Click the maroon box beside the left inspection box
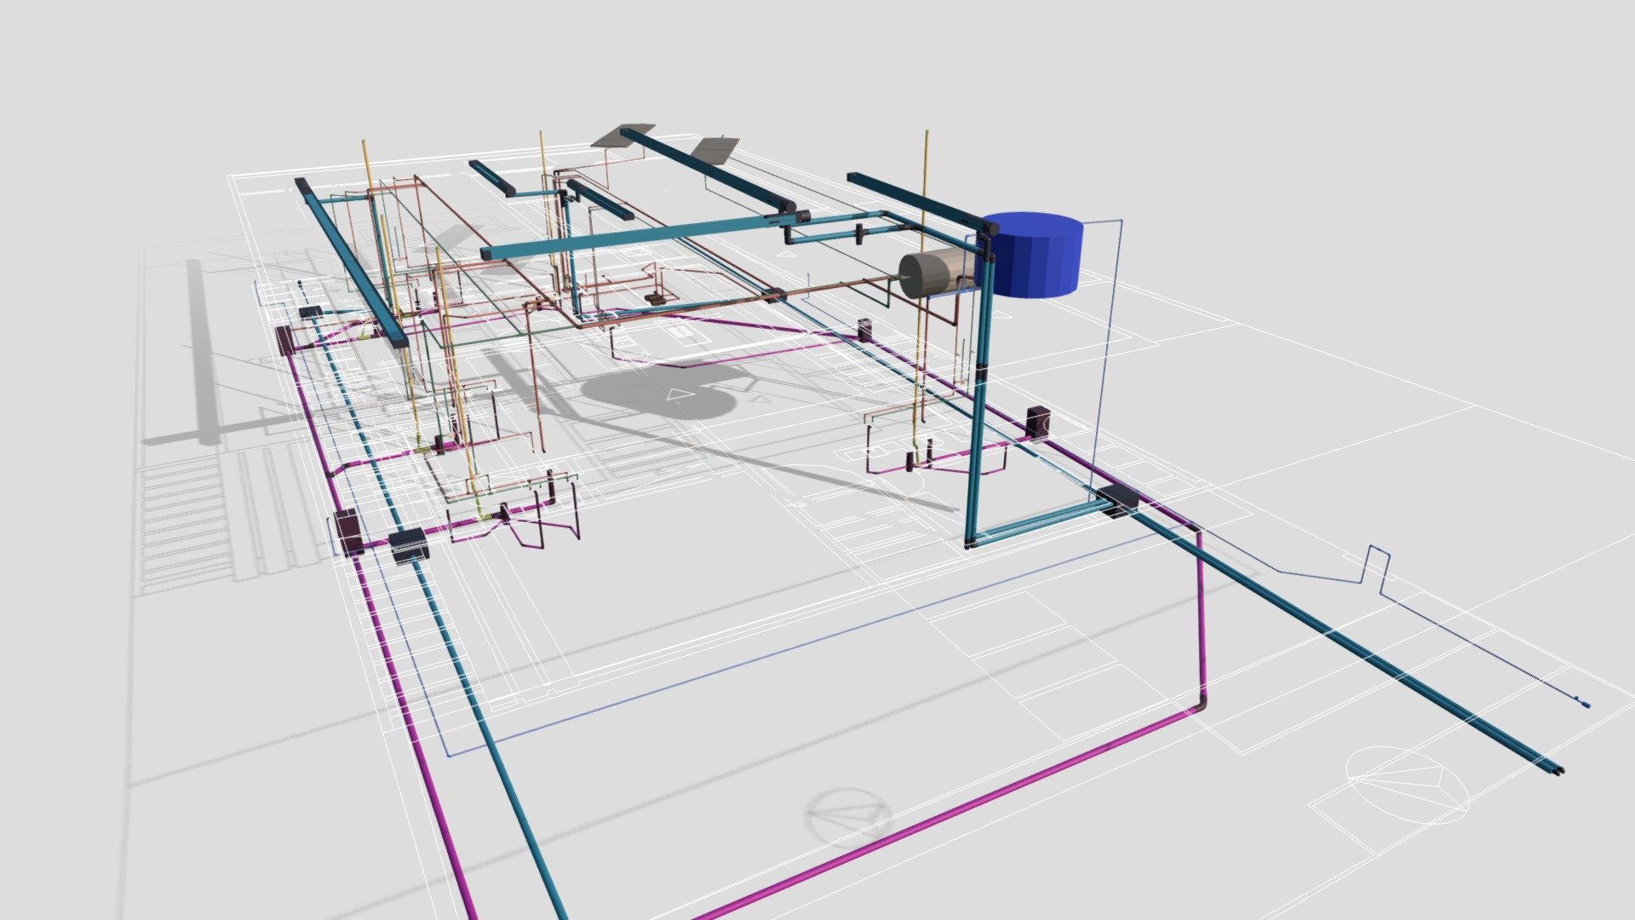The image size is (1635, 920). [349, 532]
